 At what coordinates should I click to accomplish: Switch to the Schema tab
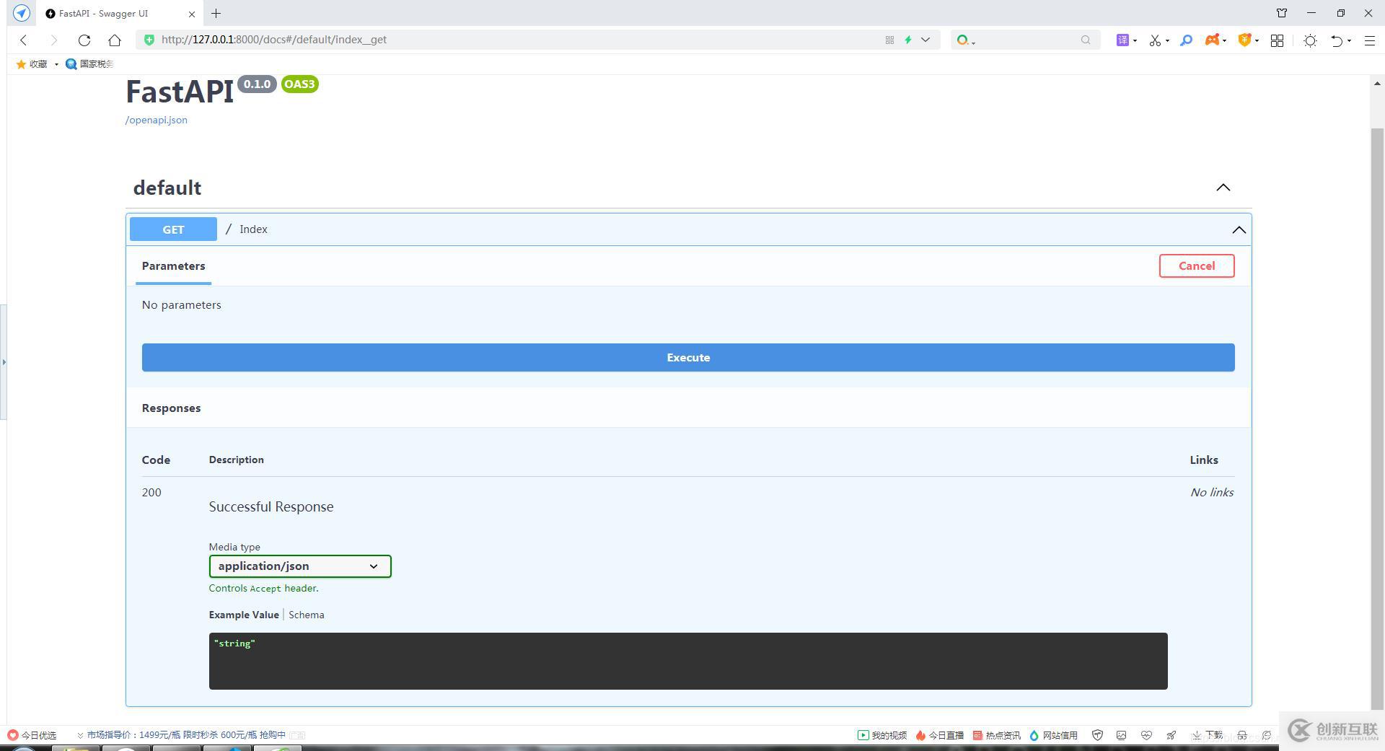pyautogui.click(x=307, y=615)
